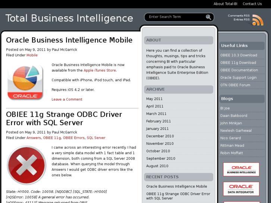Click Leave a Comment link
Screen dimensions: 271x203
click(67, 99)
